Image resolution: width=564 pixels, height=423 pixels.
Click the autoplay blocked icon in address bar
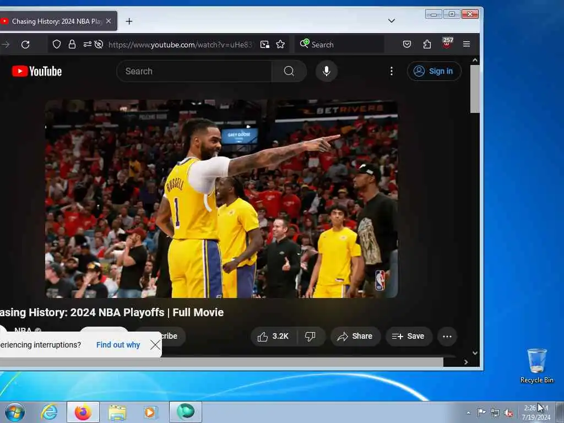[x=99, y=44]
